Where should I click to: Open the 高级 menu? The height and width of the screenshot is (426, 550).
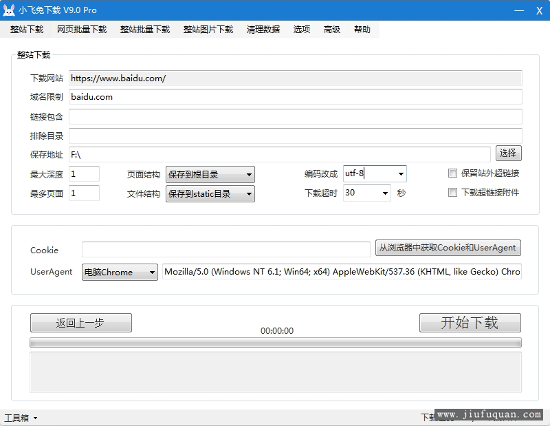[332, 30]
